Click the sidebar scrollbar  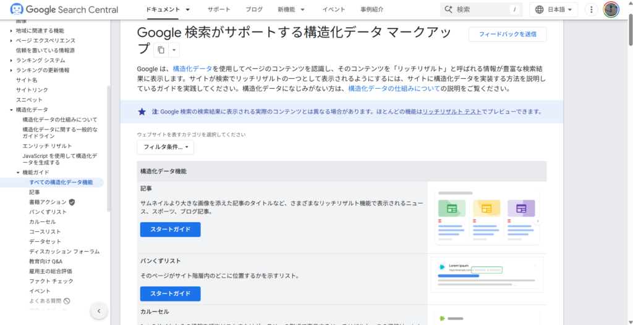[x=108, y=149]
